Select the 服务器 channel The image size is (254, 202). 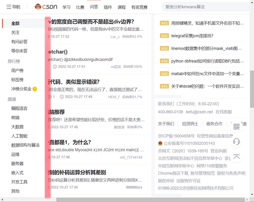(17, 164)
